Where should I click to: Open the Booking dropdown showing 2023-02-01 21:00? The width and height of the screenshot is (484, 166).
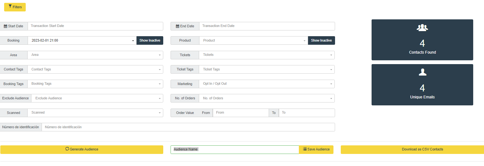coord(82,41)
